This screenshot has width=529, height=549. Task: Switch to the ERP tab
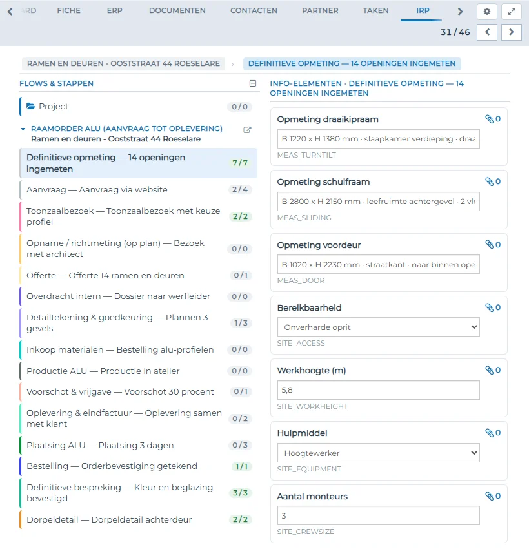coord(115,10)
